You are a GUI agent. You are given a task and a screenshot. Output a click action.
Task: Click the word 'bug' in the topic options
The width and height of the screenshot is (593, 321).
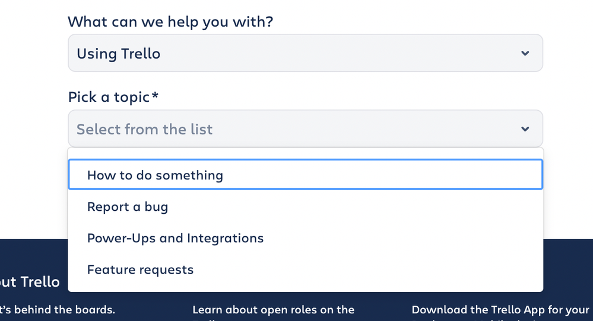(156, 207)
